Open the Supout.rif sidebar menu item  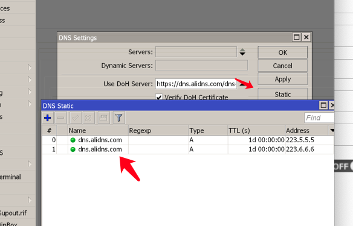click(13, 213)
